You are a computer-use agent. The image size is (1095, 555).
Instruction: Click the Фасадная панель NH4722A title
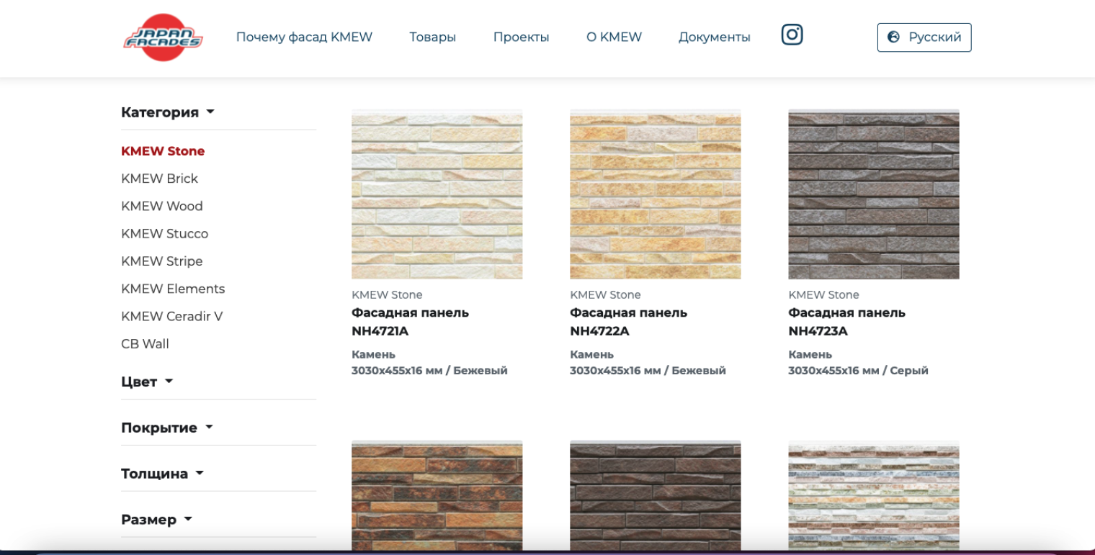tap(628, 322)
